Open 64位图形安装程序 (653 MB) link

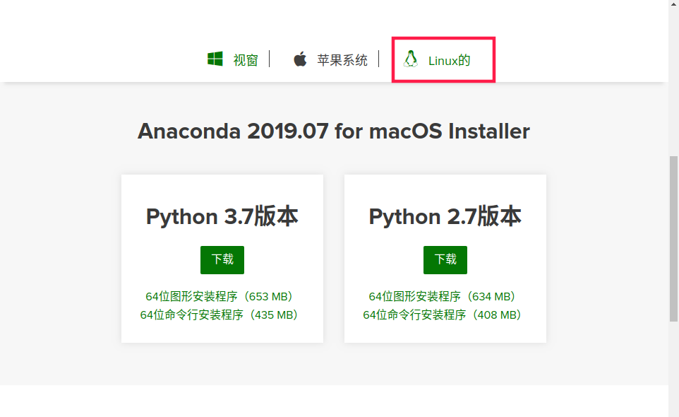pos(220,297)
